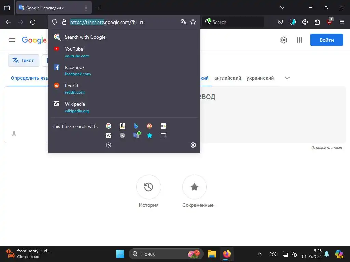Open Google Translate settings gear

tap(283, 40)
